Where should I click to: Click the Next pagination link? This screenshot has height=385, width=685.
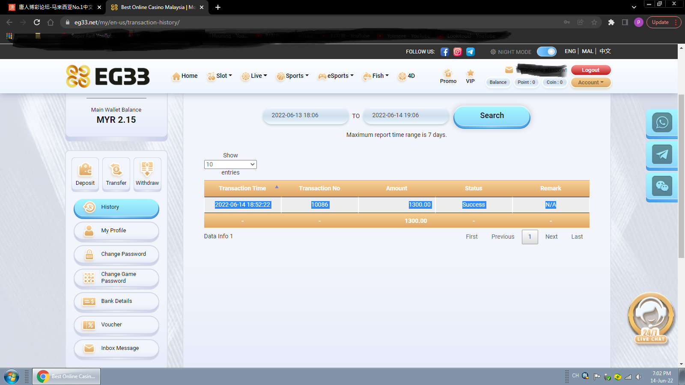(x=551, y=237)
